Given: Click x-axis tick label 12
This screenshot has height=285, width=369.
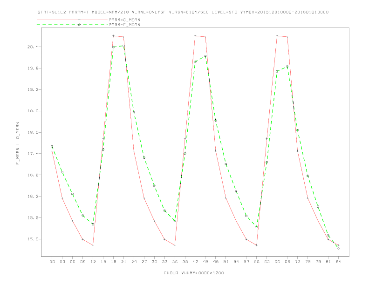Looking at the screenshot, I should point(93,262).
